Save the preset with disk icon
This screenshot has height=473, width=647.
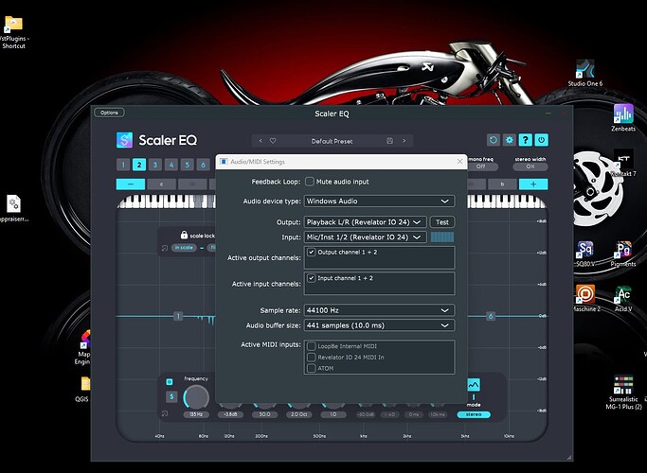coord(389,141)
